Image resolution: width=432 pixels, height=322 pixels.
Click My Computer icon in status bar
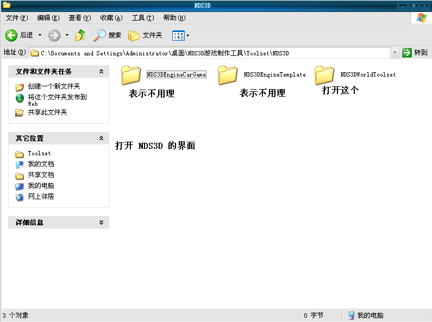pos(351,315)
